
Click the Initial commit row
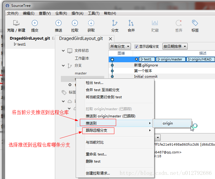click(x=162, y=77)
